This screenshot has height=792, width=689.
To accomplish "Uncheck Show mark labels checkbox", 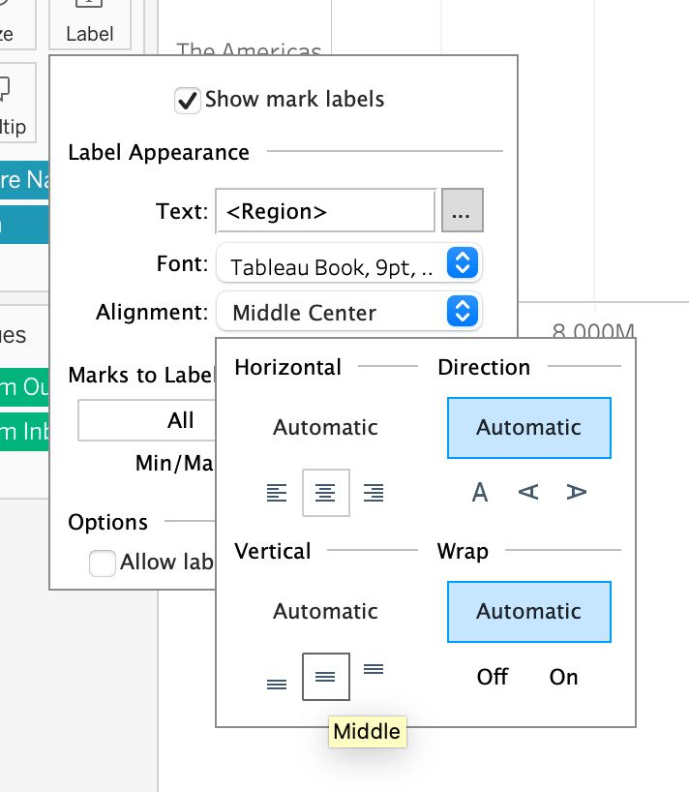I will (x=187, y=100).
